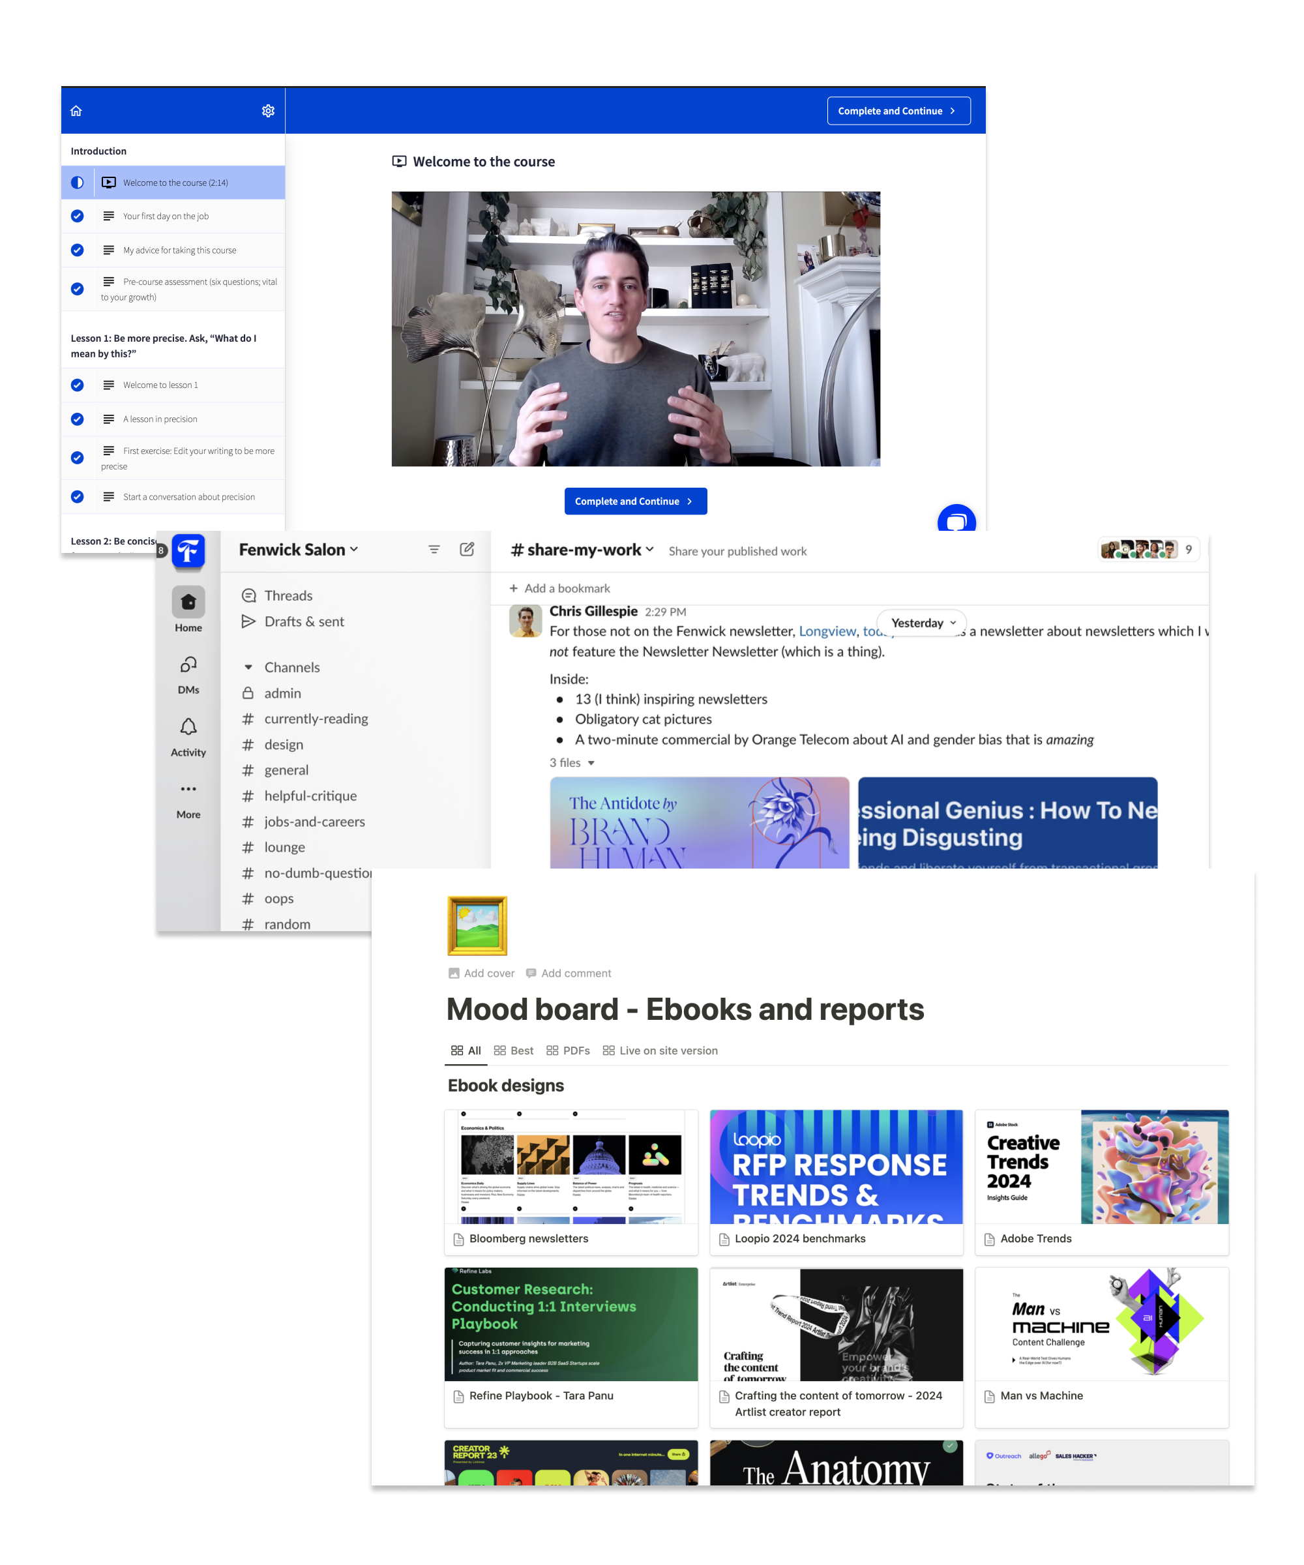Open DMs in Slack sidebar
This screenshot has height=1565, width=1304.
[188, 675]
